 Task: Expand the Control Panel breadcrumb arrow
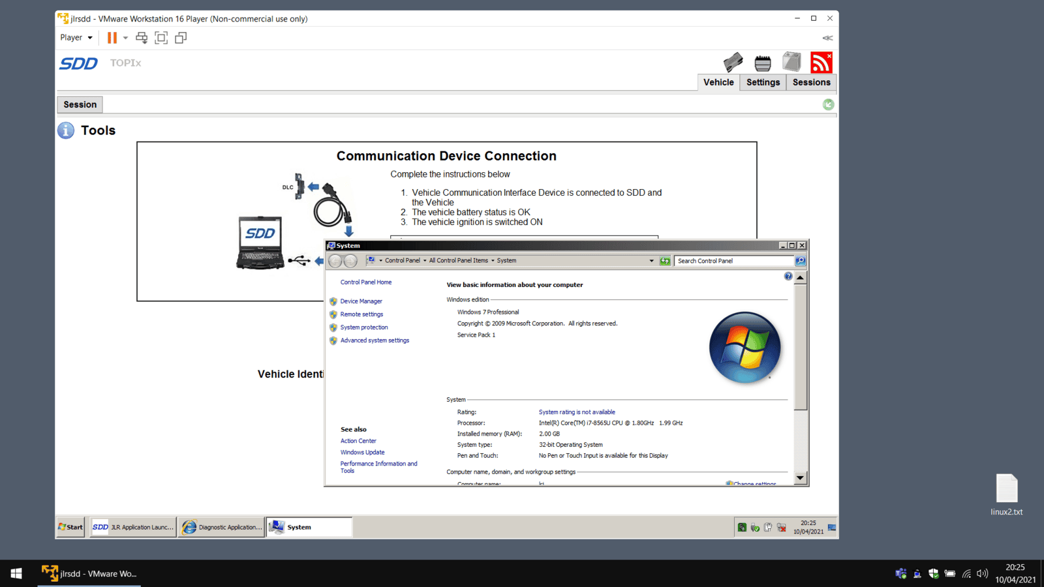[425, 261]
